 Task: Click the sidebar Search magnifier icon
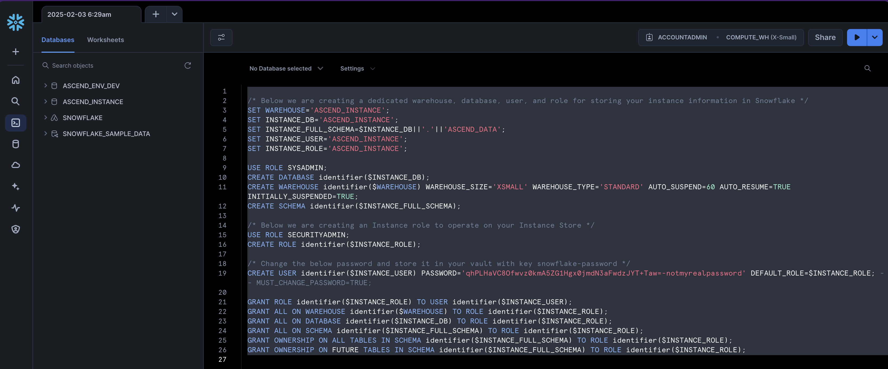15,101
